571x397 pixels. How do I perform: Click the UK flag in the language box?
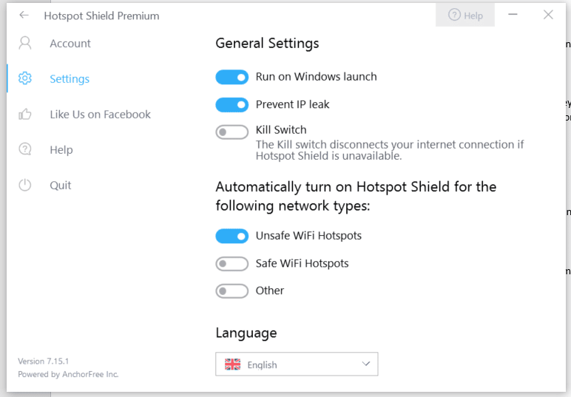pos(233,364)
